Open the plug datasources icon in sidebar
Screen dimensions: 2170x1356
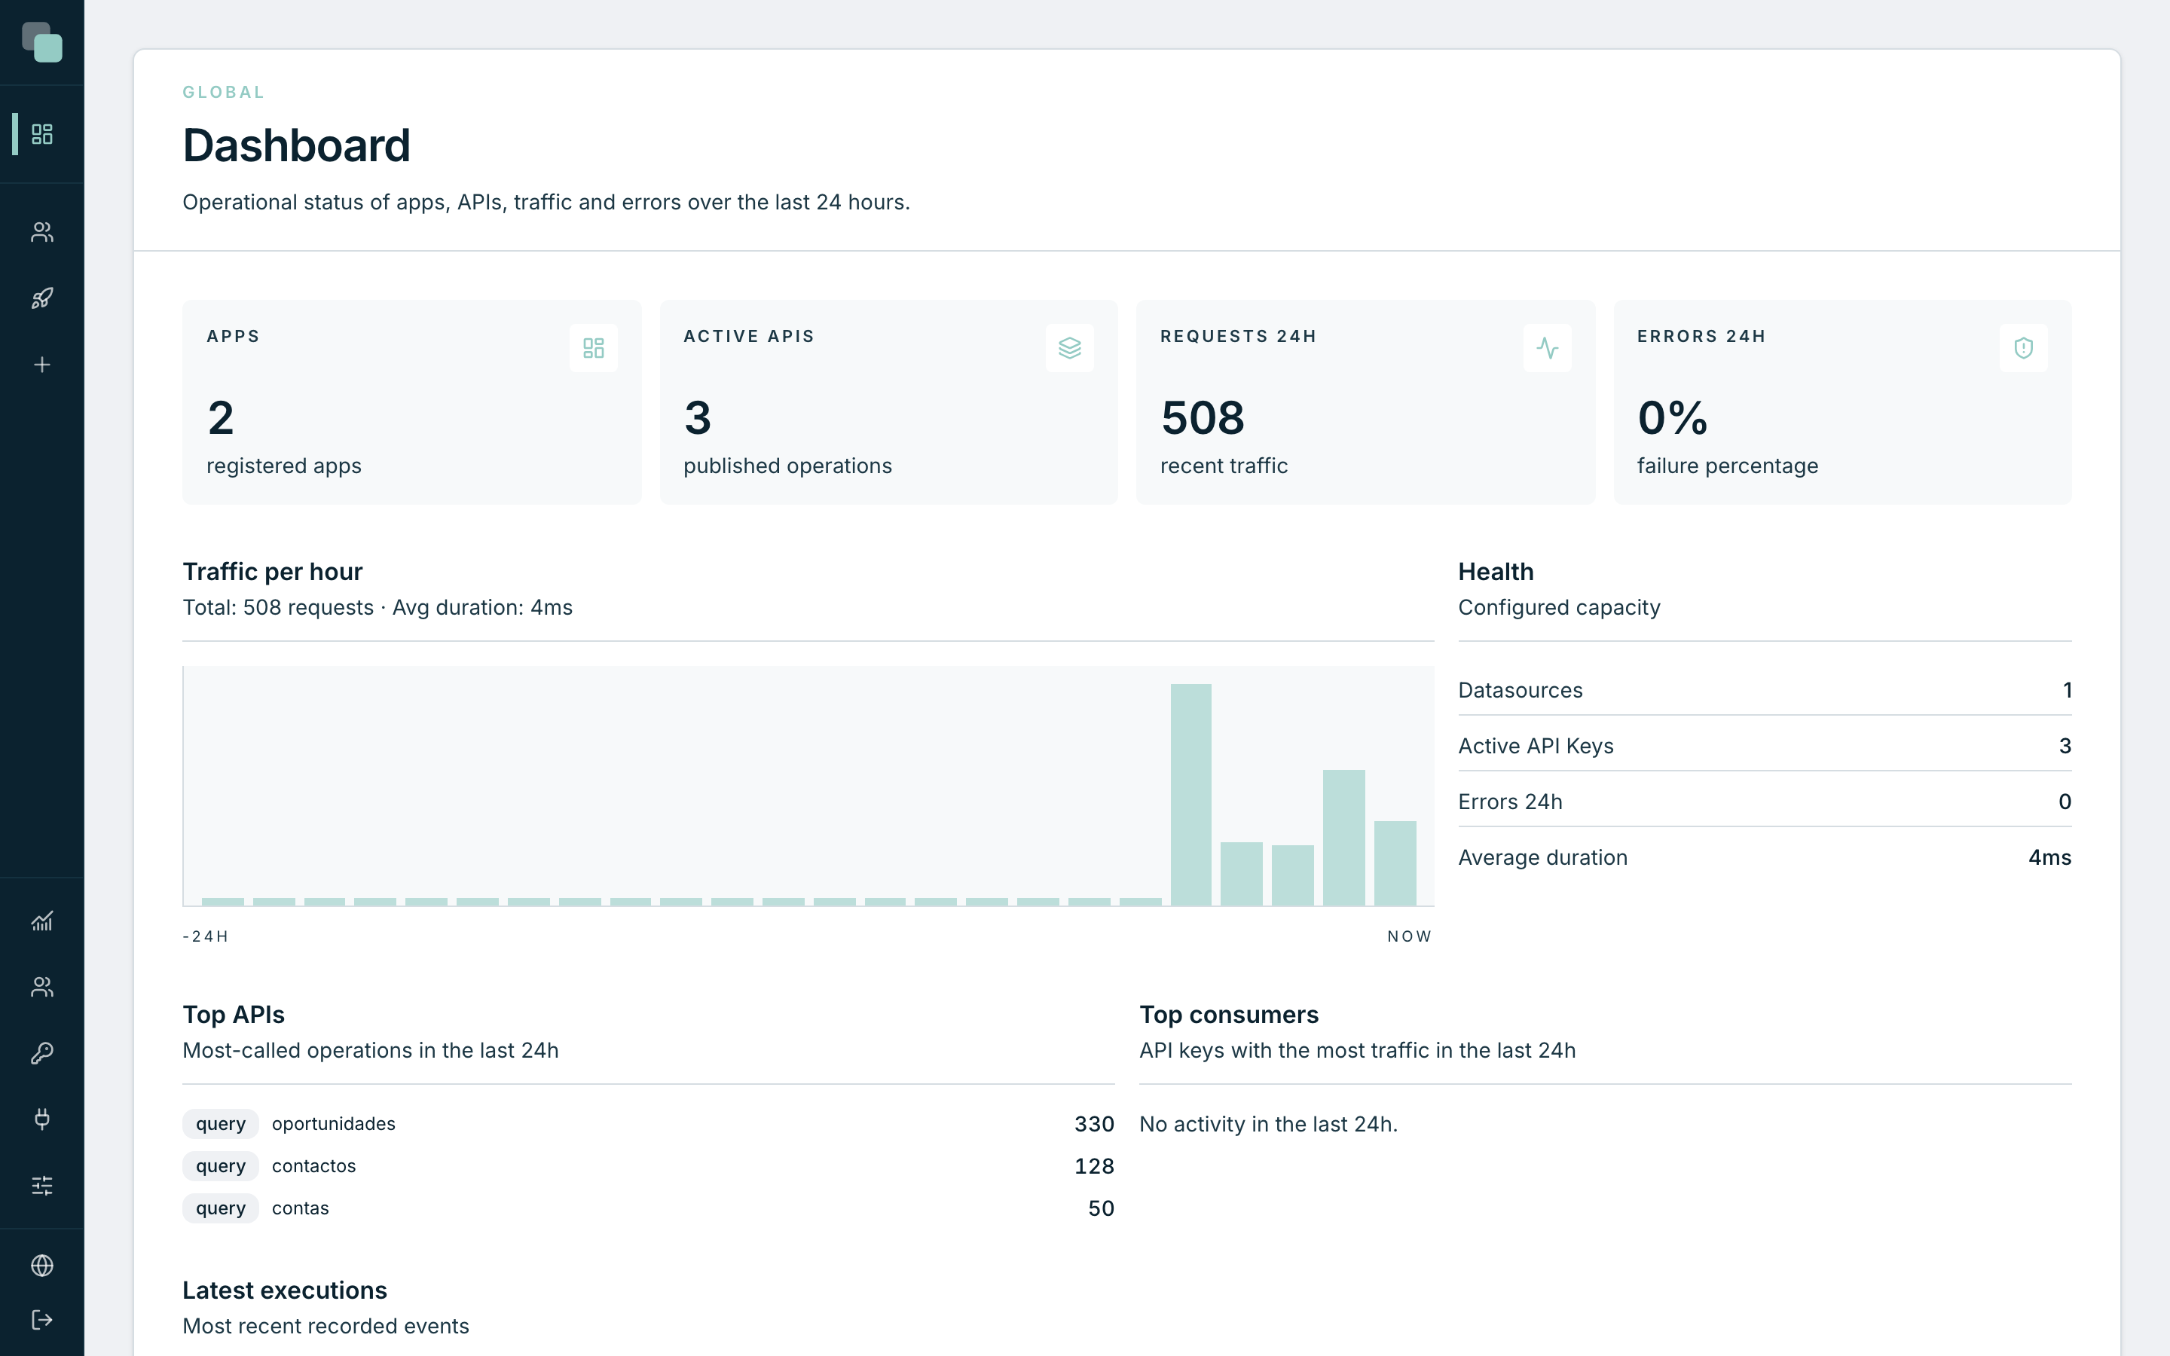click(42, 1119)
